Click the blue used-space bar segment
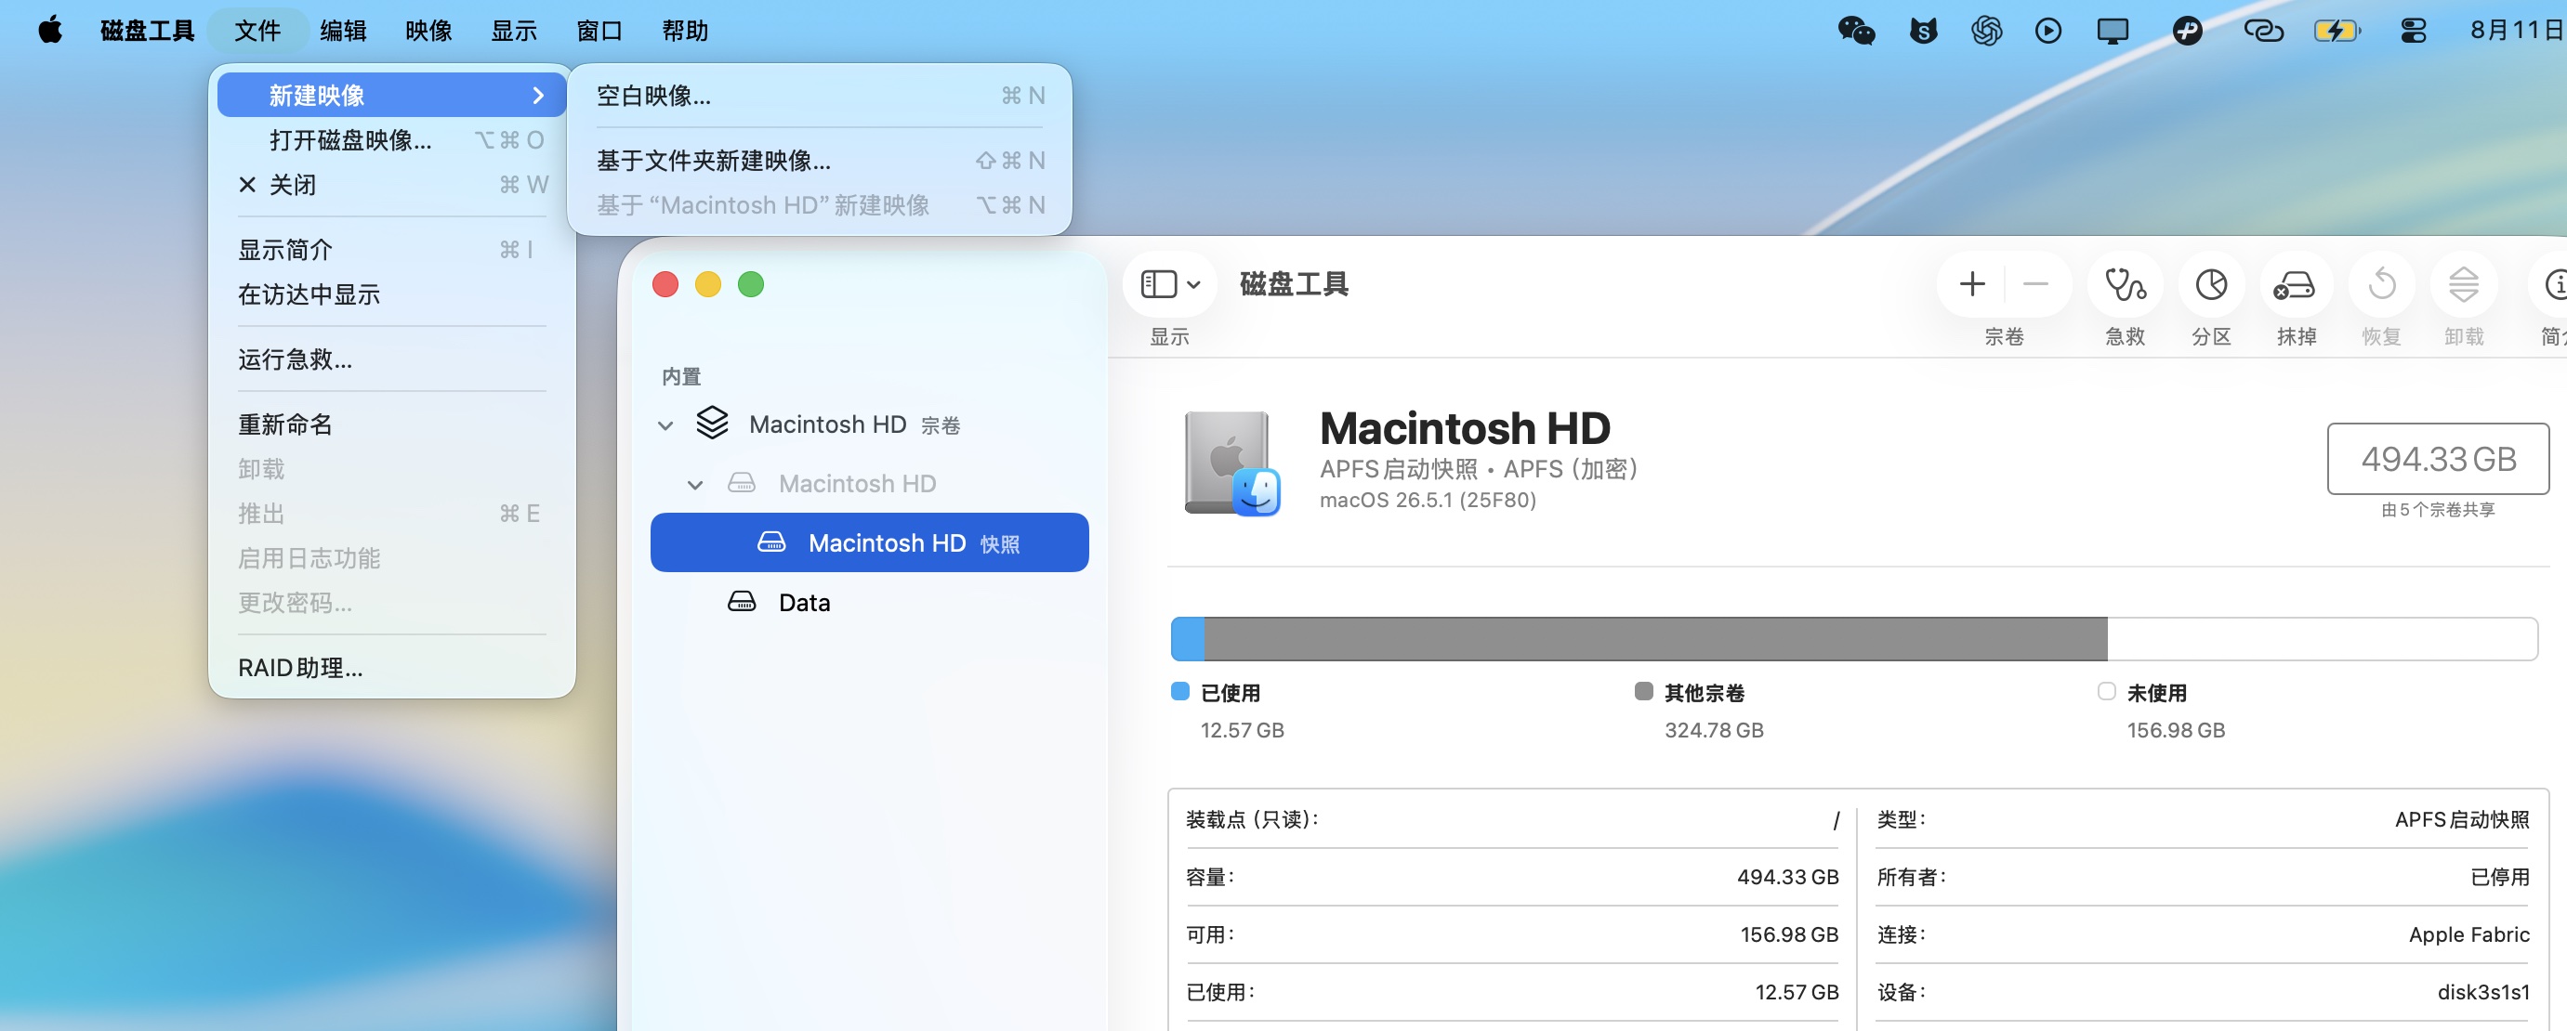2567x1031 pixels. click(x=1188, y=638)
